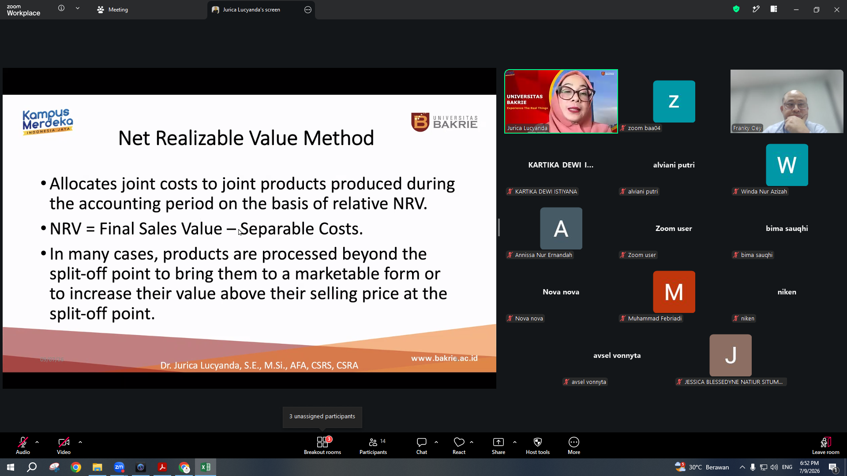Expand the video settings arrow

[80, 442]
